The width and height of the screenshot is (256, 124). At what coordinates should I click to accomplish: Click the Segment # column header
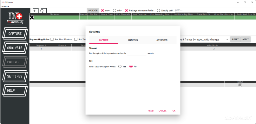pyautogui.click(x=41, y=46)
